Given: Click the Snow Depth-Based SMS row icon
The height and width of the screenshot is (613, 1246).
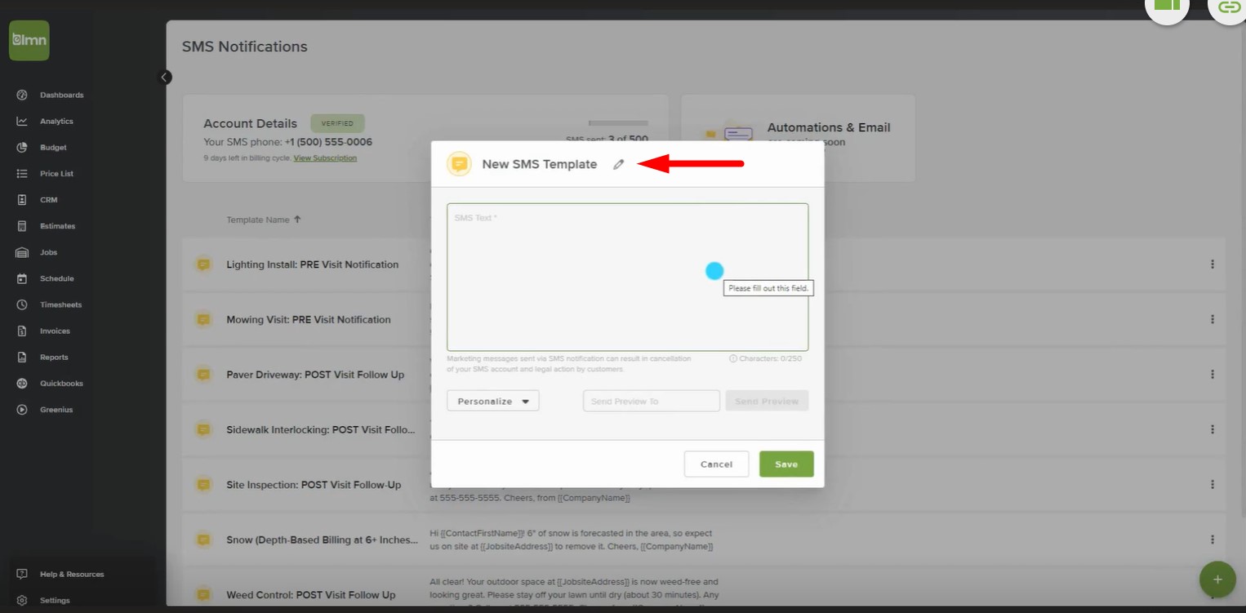Looking at the screenshot, I should click(x=203, y=540).
